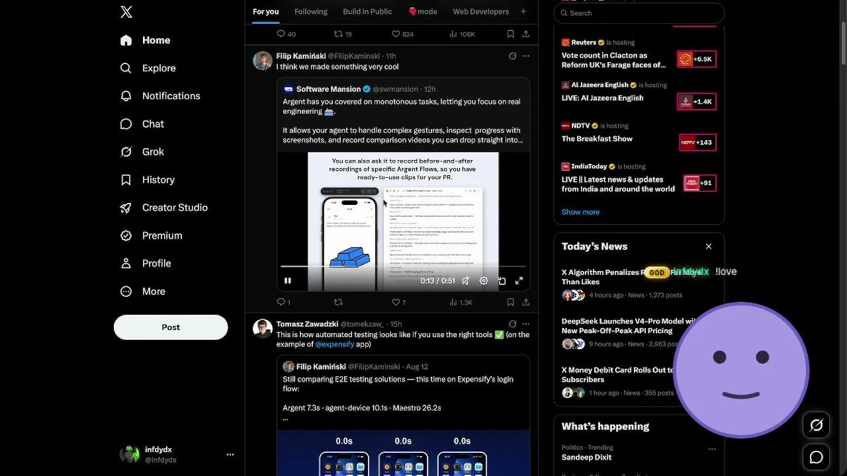Join Reuters live stream with 6.5K listeners

click(697, 59)
